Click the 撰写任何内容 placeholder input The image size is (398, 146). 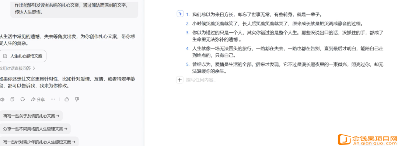(x=201, y=80)
